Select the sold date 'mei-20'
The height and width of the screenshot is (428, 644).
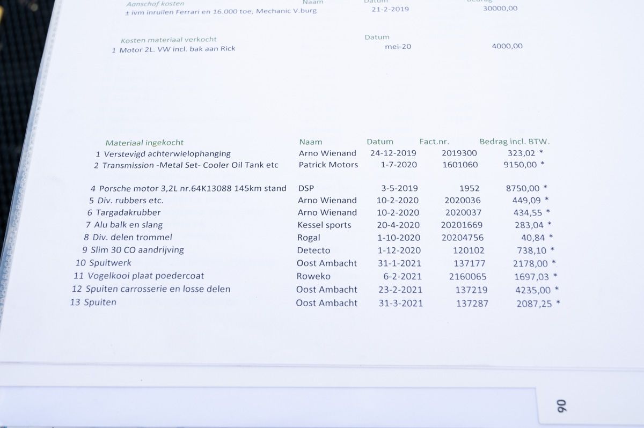point(398,47)
